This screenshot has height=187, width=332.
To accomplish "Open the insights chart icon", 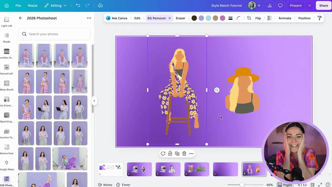I will (x=270, y=5).
